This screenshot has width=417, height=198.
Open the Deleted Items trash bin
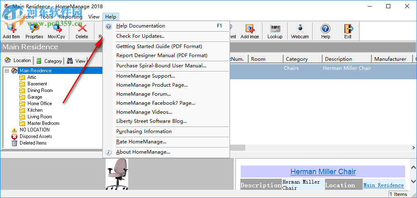[x=14, y=143]
